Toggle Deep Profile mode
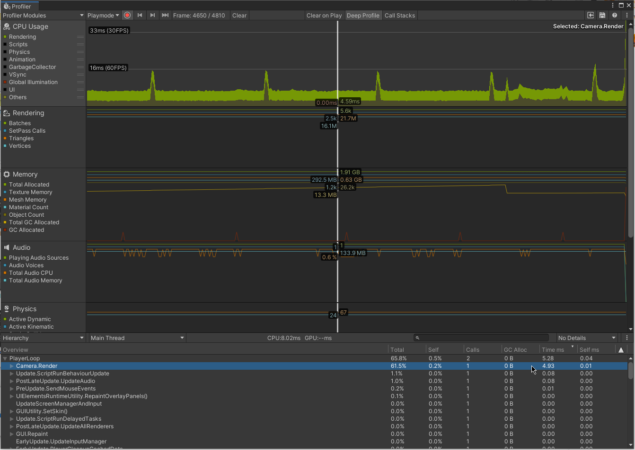This screenshot has width=635, height=450. tap(363, 15)
